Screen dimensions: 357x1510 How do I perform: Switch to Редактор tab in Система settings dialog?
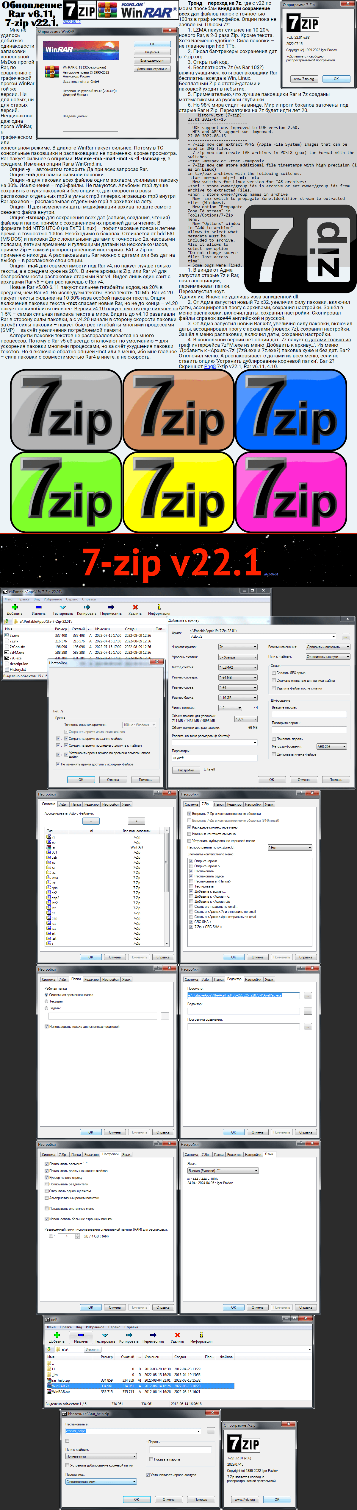[x=91, y=804]
